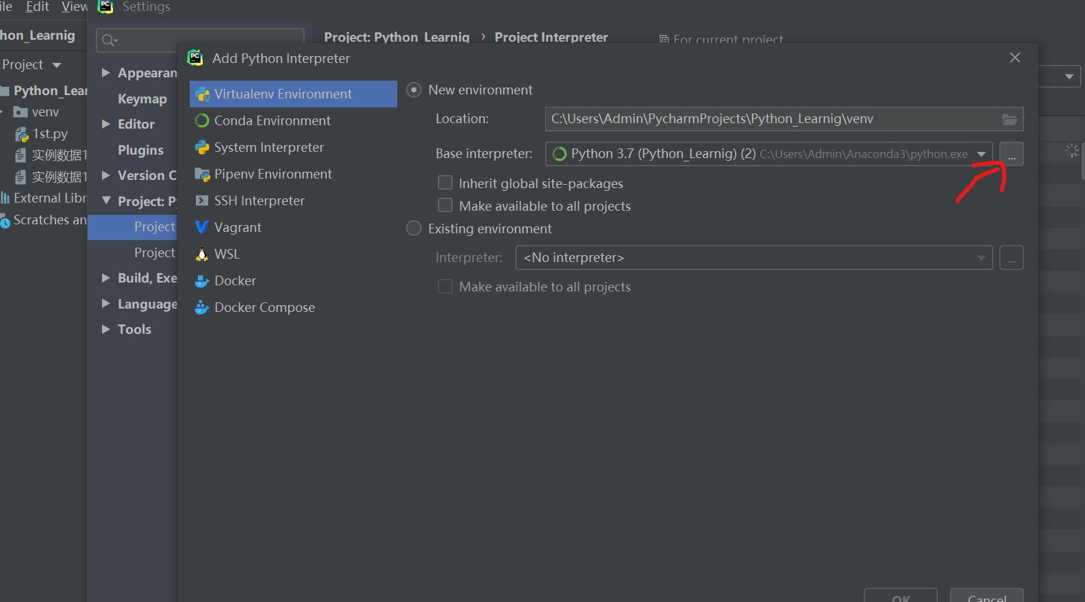Click loading spinner icon in Settings background

(x=1072, y=151)
